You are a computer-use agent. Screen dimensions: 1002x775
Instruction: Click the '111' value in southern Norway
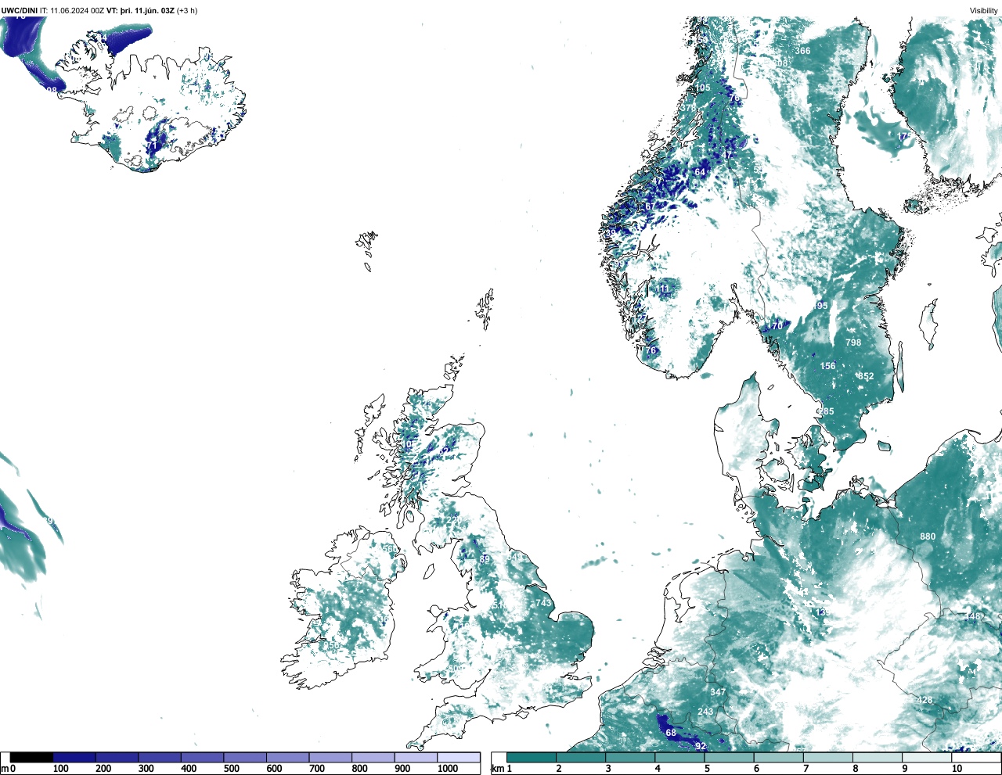(x=663, y=289)
